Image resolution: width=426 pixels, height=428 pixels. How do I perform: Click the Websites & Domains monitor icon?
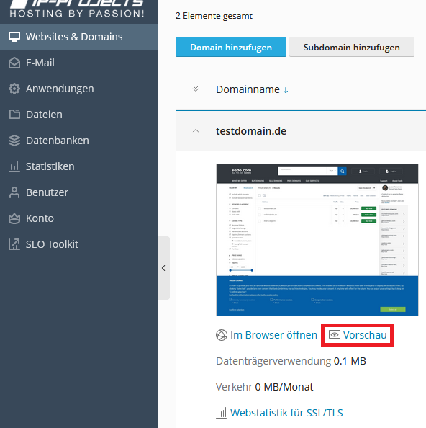pyautogui.click(x=14, y=37)
